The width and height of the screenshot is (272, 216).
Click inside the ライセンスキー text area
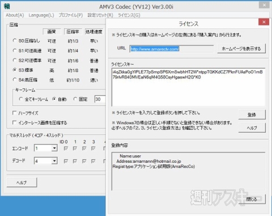point(188,87)
